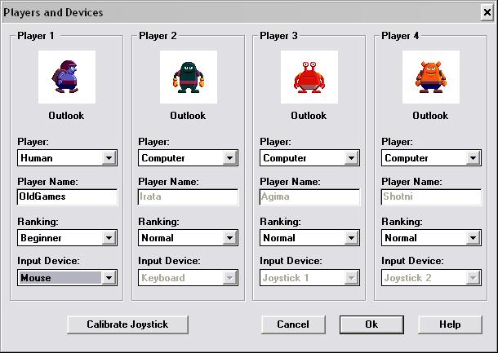Confirm settings with the Ok button

point(371,324)
